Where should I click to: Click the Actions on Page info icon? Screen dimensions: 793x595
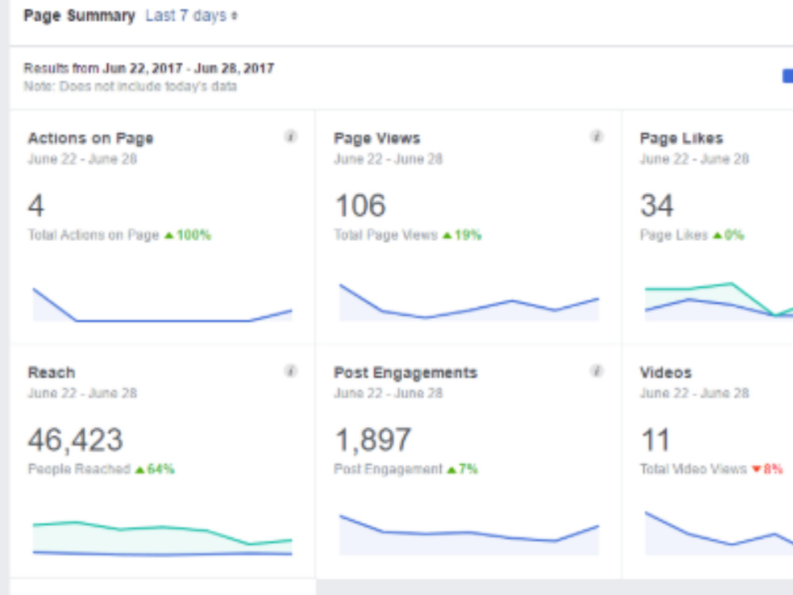tap(290, 136)
